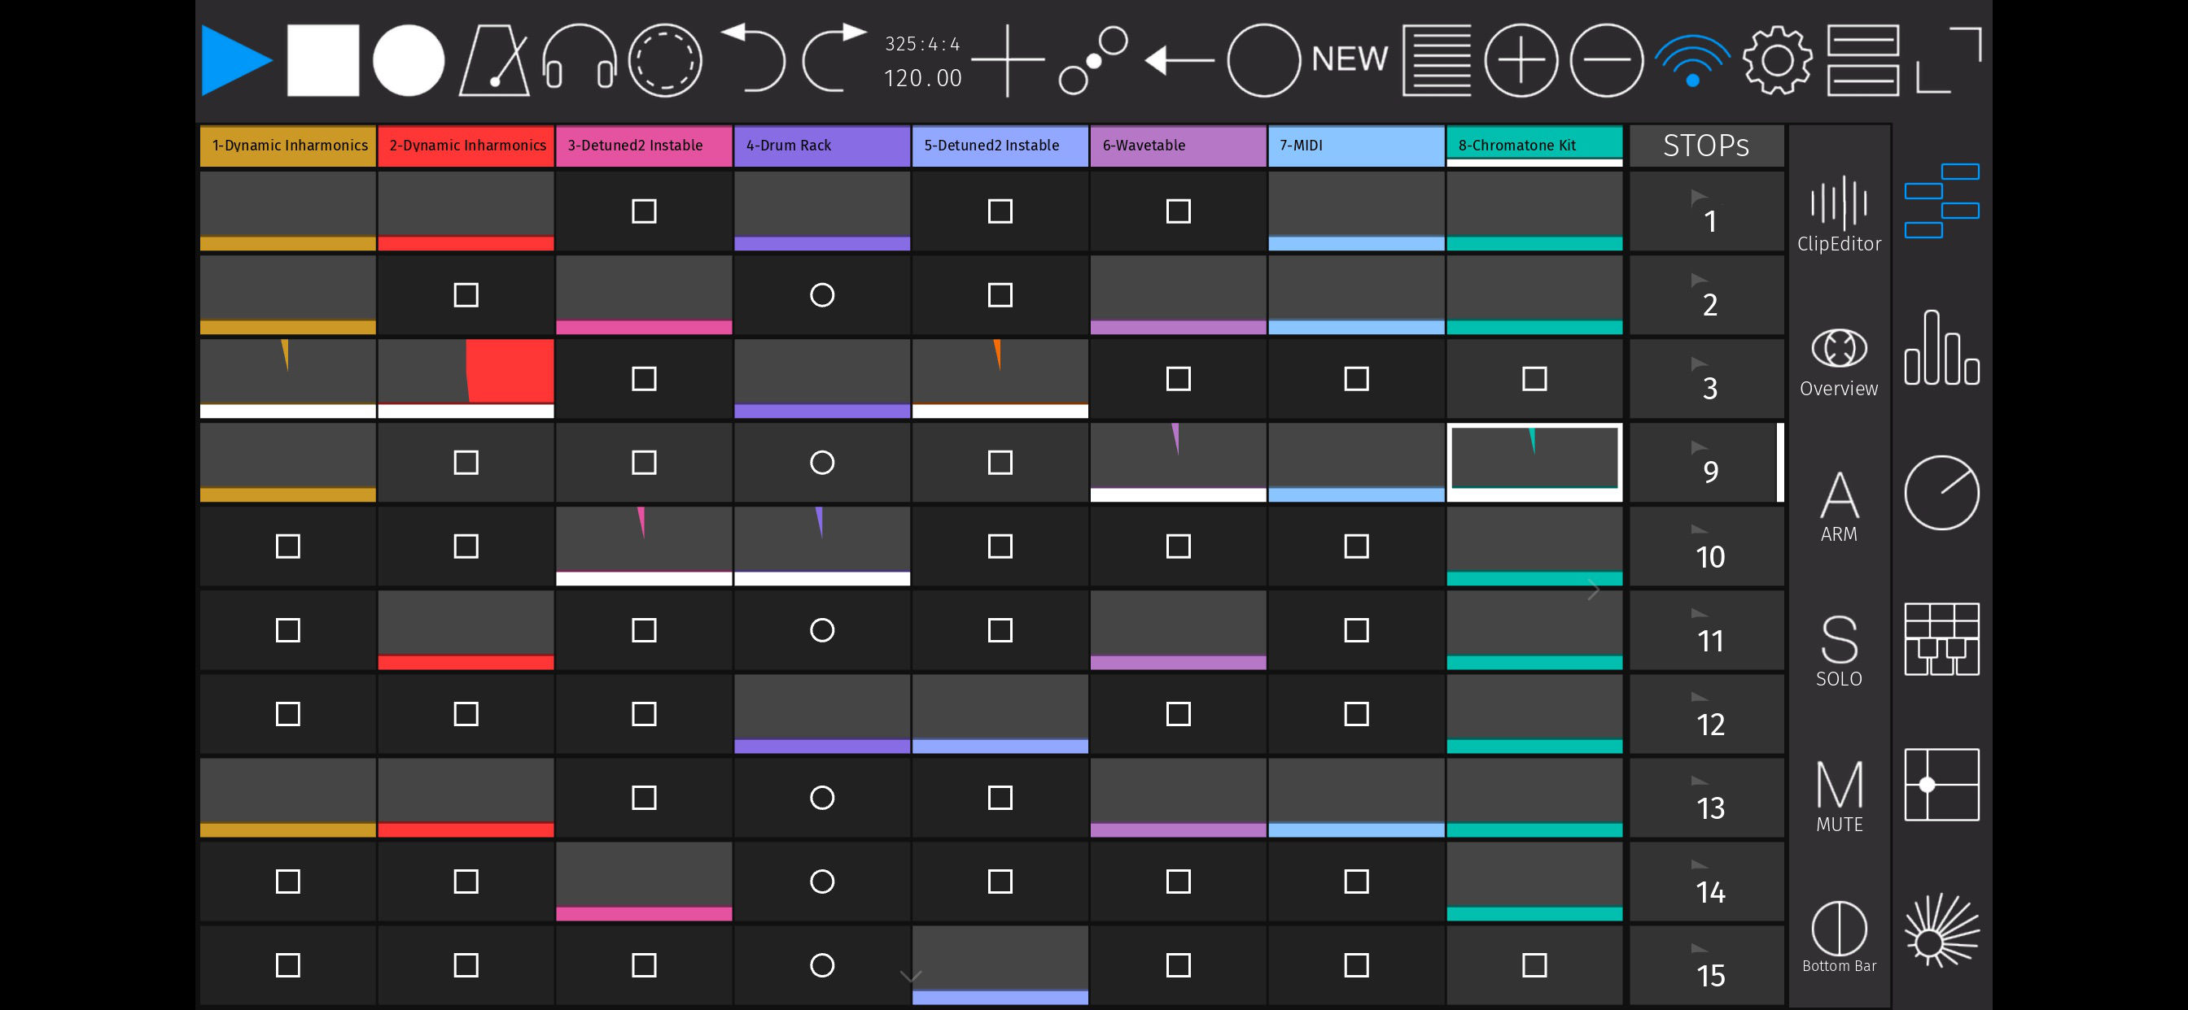2188x1010 pixels.
Task: Click the 120.00 tempo display
Action: pyautogui.click(x=922, y=79)
